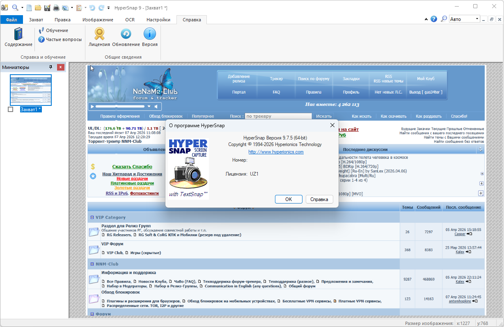Select the Захват1 thumbnail preview

[x=31, y=90]
